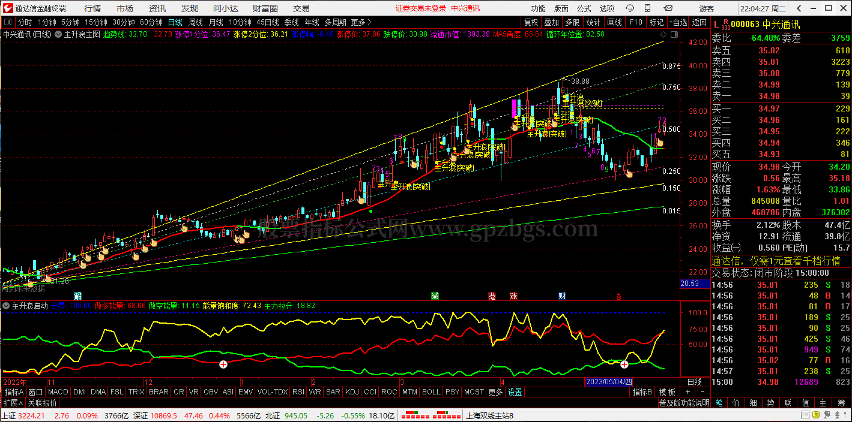Switch to the MACD indicator tab
The image size is (852, 422).
58,392
